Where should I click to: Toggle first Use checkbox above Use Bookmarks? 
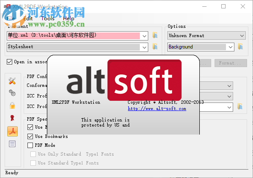pos(30,127)
